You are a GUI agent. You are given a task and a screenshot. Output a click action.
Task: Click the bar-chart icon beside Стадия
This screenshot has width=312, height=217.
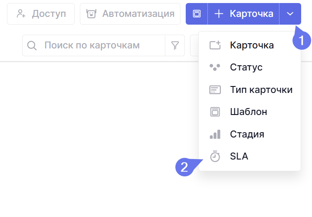pos(215,134)
